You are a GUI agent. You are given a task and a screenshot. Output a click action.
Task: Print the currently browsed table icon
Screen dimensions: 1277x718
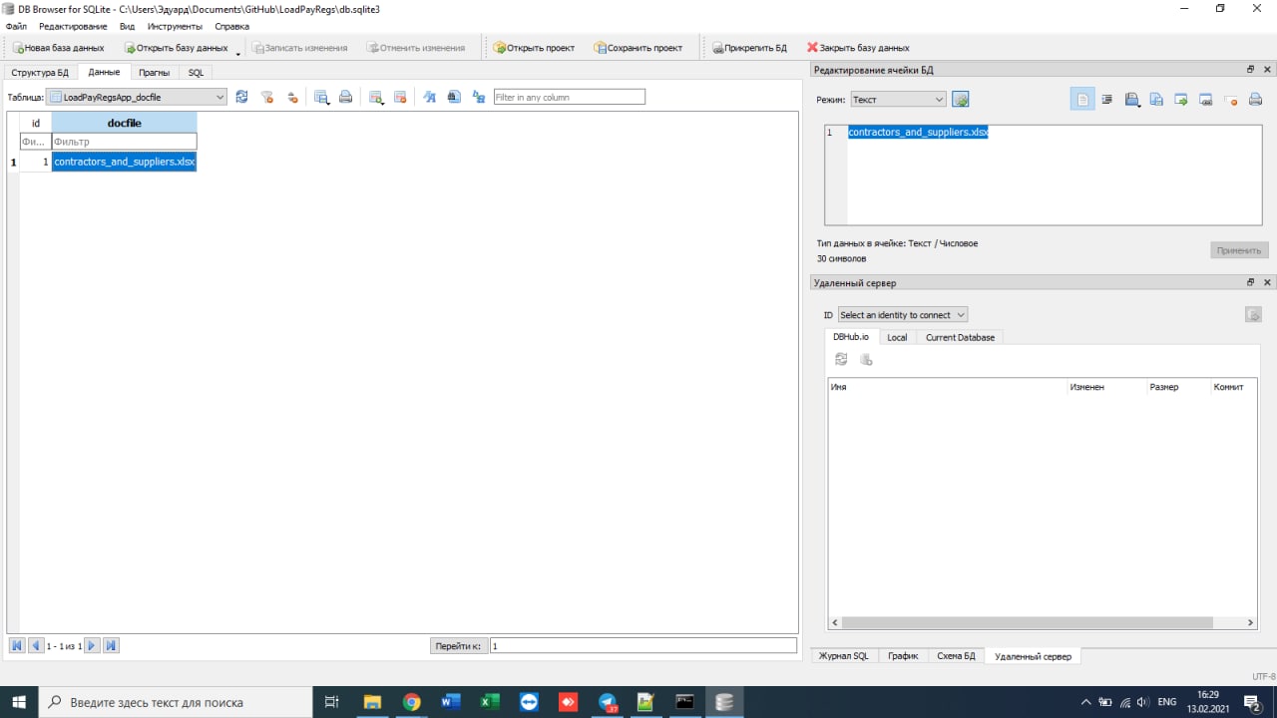(x=345, y=97)
